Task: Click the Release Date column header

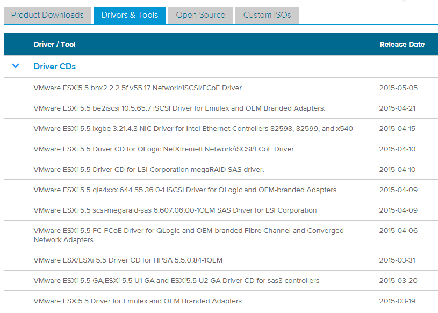Action: pyautogui.click(x=402, y=45)
